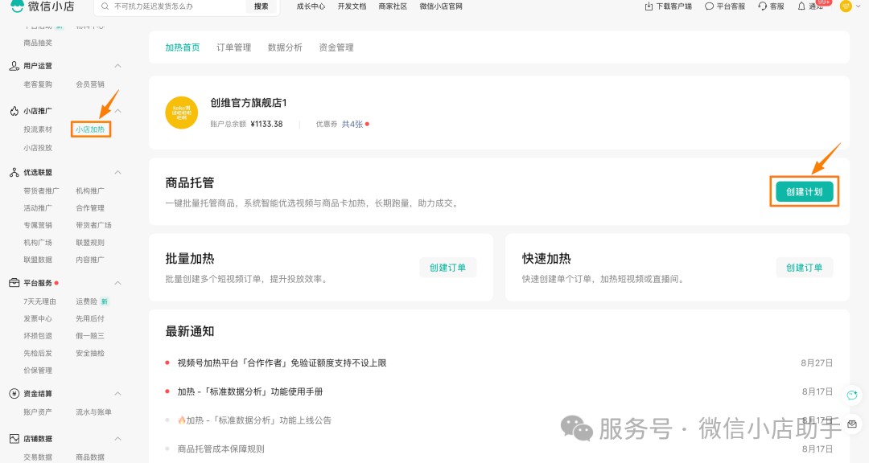The image size is (869, 463).
Task: Click the 用户运营 sidebar section icon
Action: 14,66
